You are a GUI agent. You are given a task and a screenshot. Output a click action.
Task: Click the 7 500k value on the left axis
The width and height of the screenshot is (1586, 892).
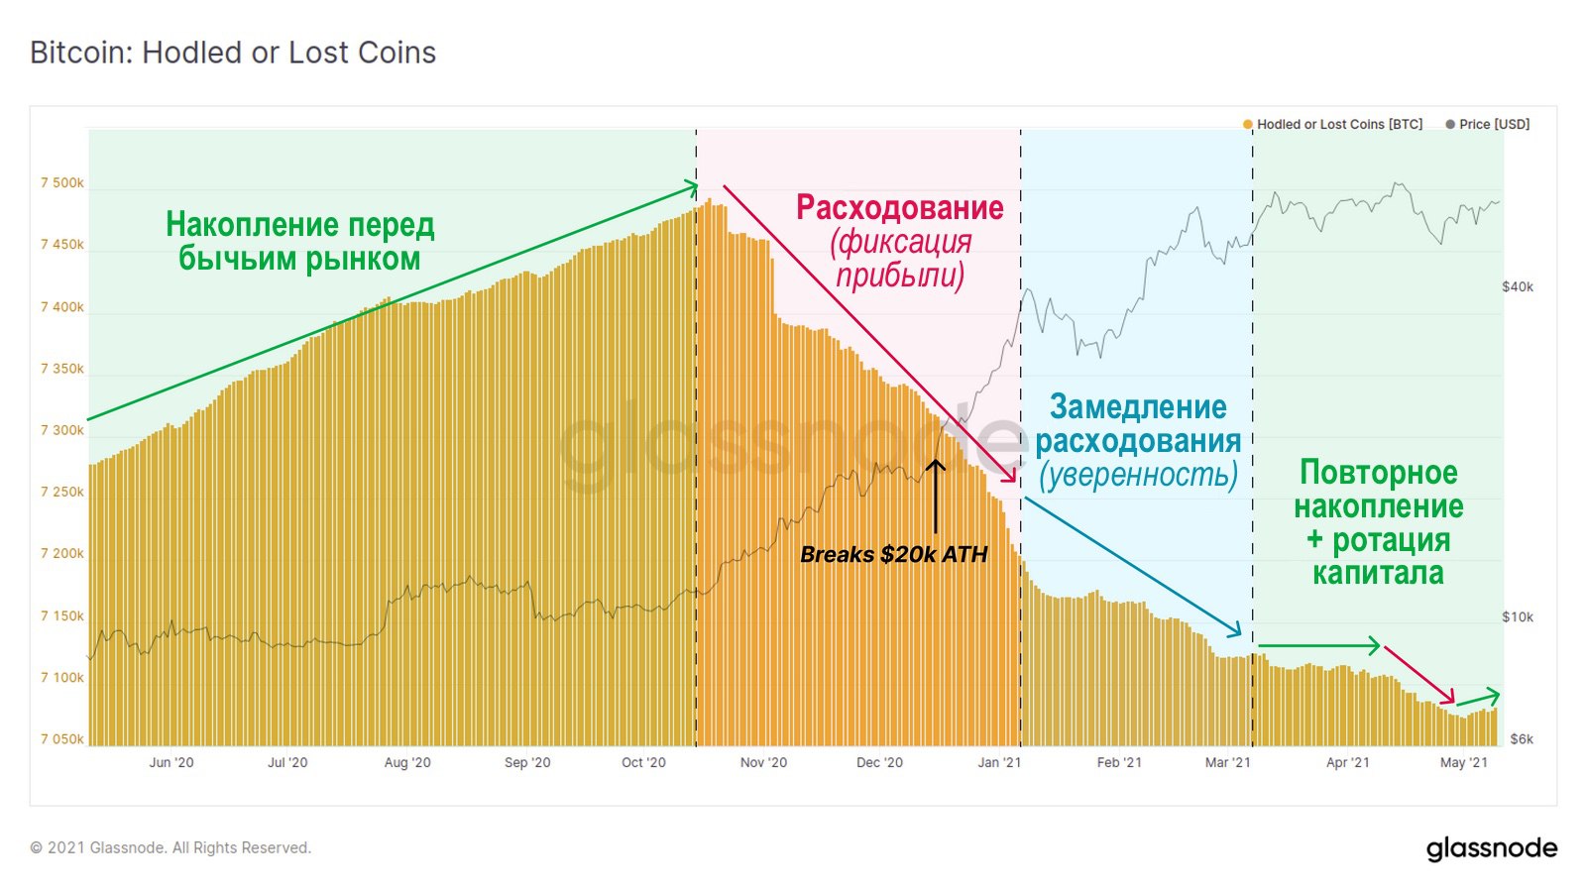click(62, 183)
